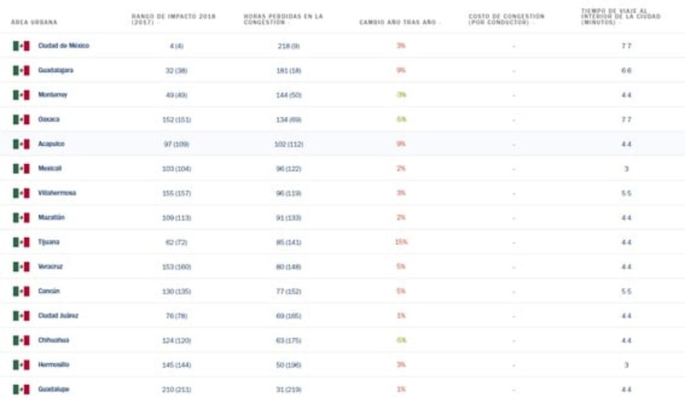Screen dimensions: 685x398
Task: Sort by Rango de Impacto 2018 column
Action: pyautogui.click(x=173, y=19)
